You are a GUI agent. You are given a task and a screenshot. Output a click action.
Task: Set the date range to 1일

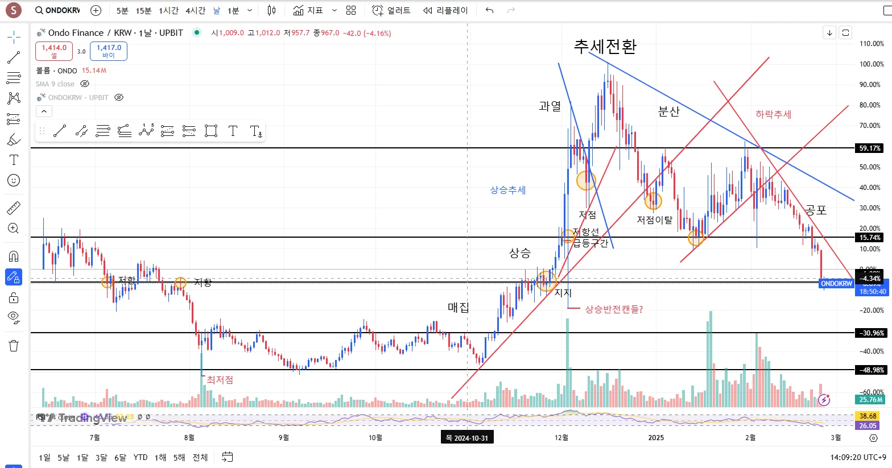[x=45, y=457]
